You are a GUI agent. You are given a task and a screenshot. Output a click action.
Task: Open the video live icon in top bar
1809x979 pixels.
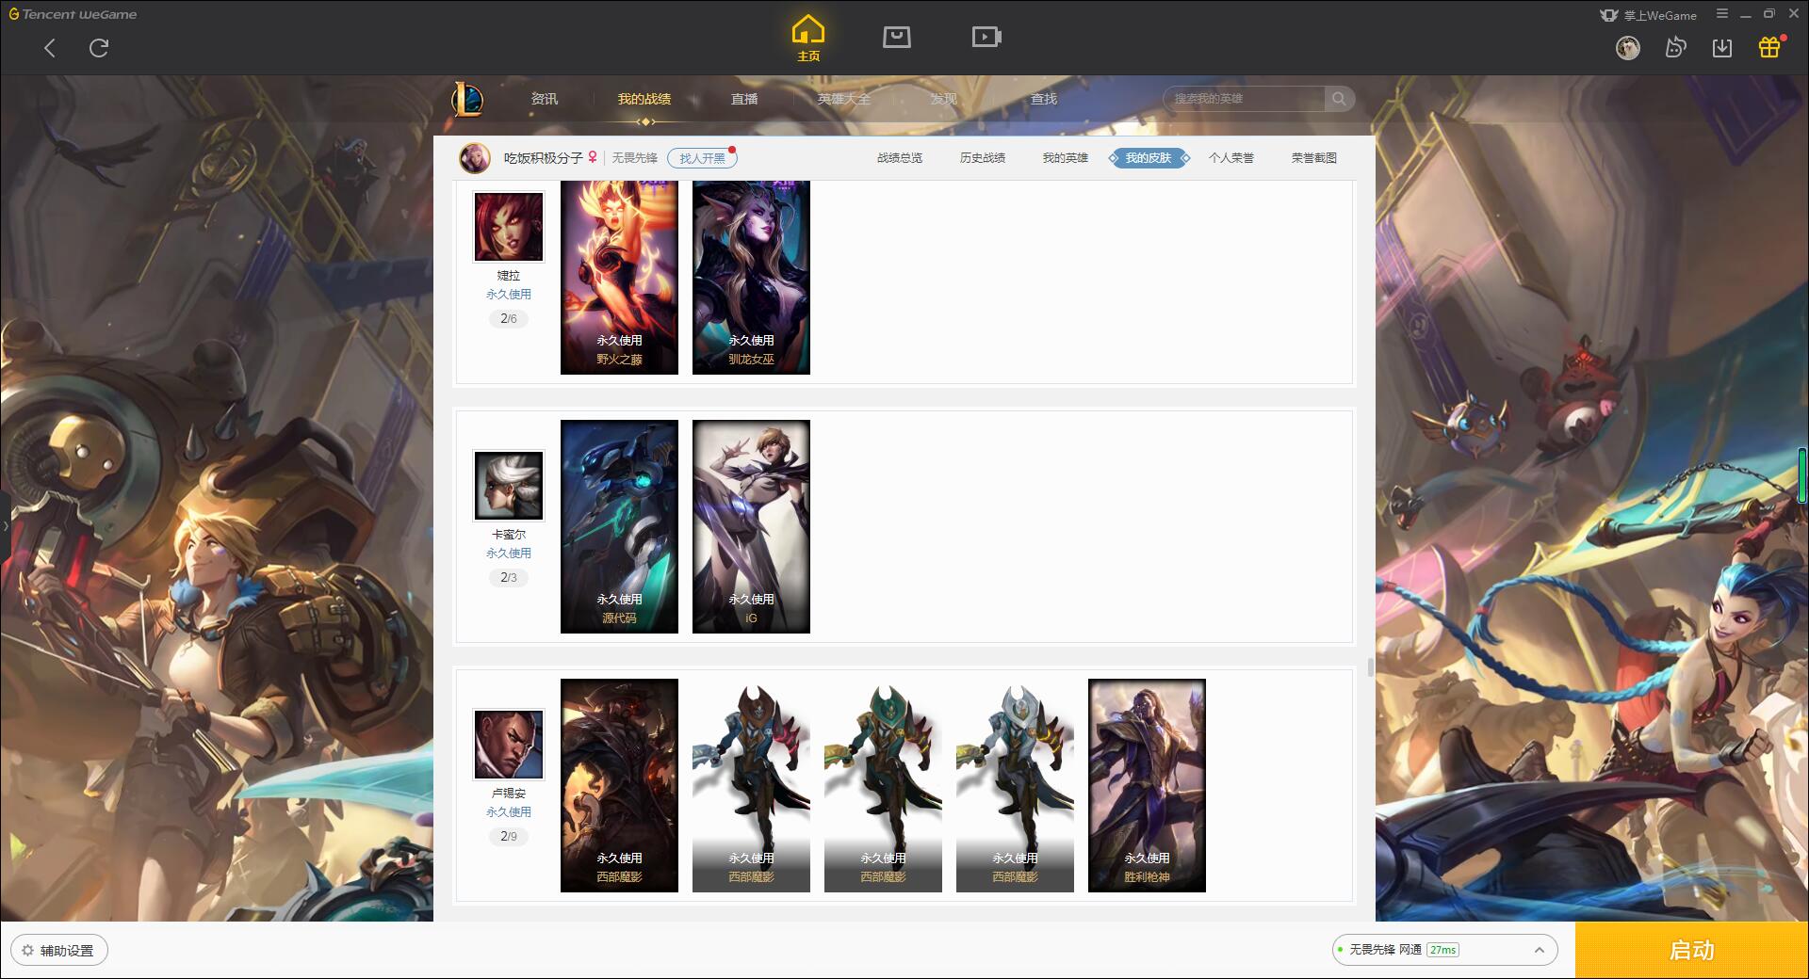pos(986,37)
